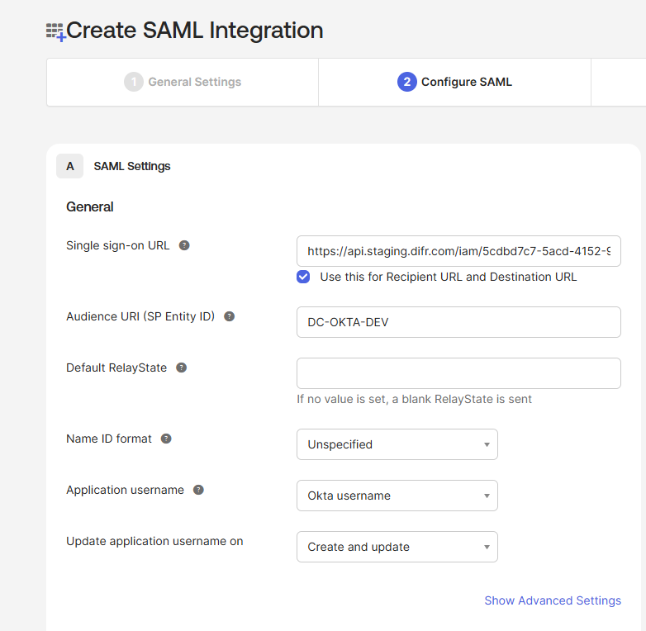Uncheck Use this for Recipient URL checkbox
646x631 pixels.
pos(303,277)
